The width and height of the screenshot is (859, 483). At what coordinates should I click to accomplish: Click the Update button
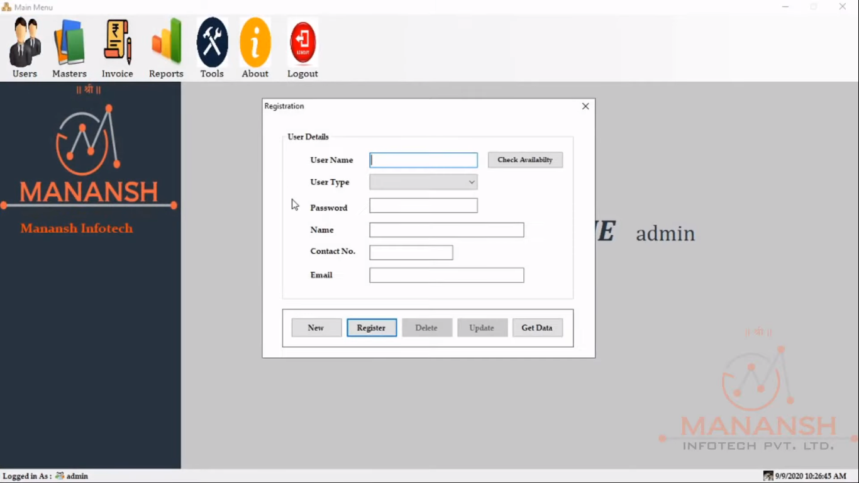pos(482,327)
